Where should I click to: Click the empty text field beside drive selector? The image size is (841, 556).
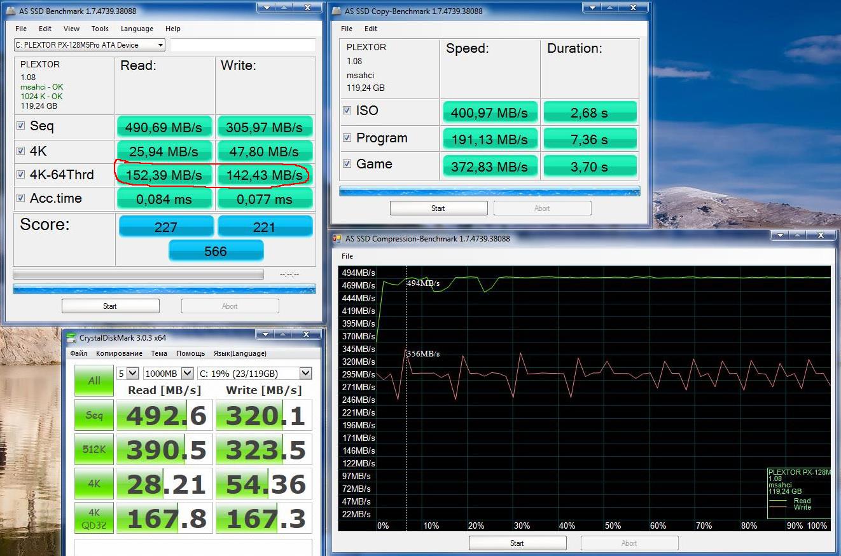coord(242,45)
